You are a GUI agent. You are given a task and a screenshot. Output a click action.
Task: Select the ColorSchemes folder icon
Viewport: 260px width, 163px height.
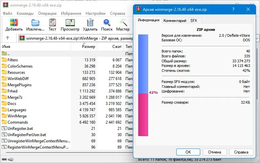coord(4,66)
